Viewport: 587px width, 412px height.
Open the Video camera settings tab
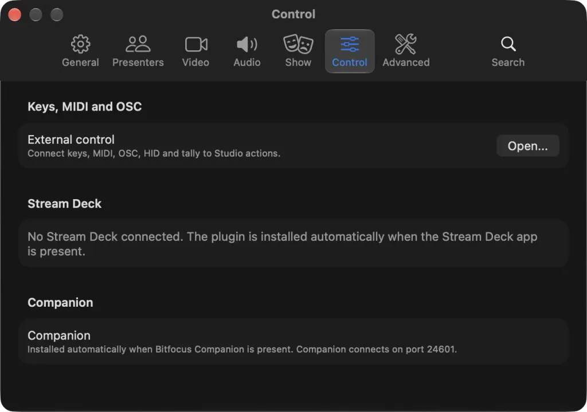(x=195, y=51)
